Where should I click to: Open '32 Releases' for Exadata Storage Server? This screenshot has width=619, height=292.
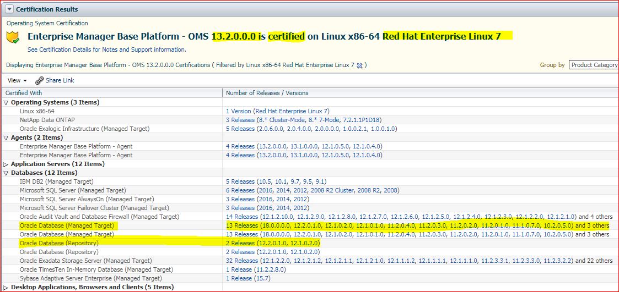[x=242, y=261]
